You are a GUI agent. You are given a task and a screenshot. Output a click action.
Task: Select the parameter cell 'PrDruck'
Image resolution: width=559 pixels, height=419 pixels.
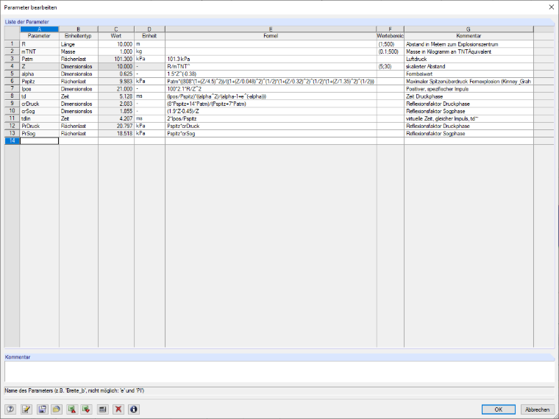[x=39, y=126]
